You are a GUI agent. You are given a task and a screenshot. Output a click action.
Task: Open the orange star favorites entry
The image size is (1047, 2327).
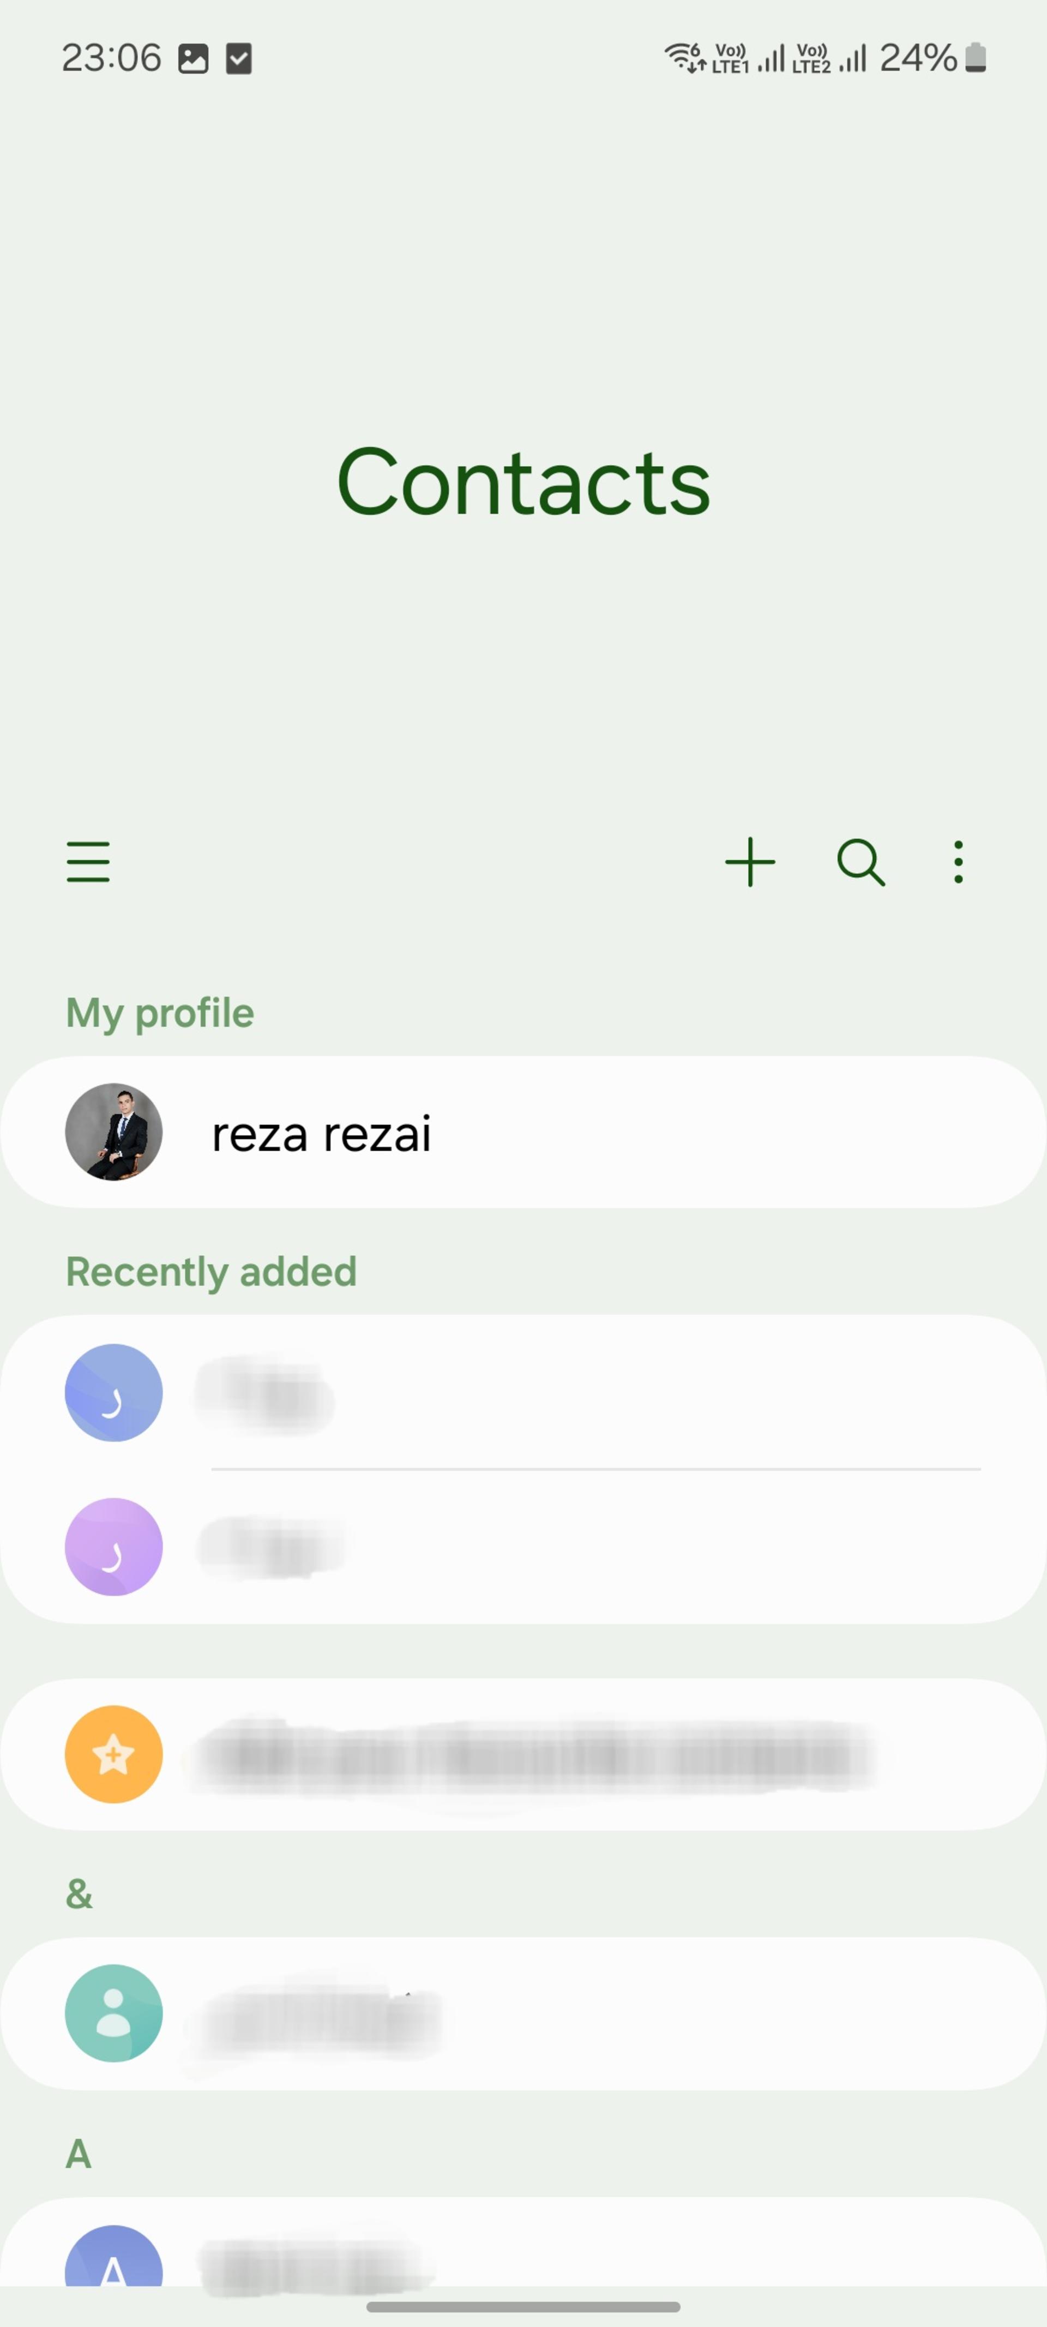pos(523,1754)
